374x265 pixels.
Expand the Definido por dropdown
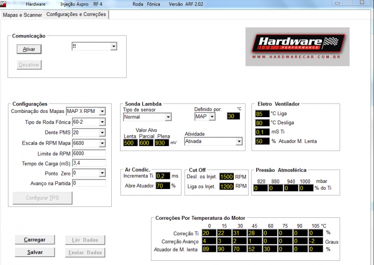point(212,117)
